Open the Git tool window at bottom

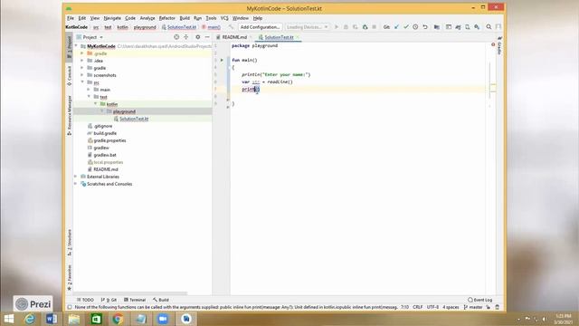109,300
